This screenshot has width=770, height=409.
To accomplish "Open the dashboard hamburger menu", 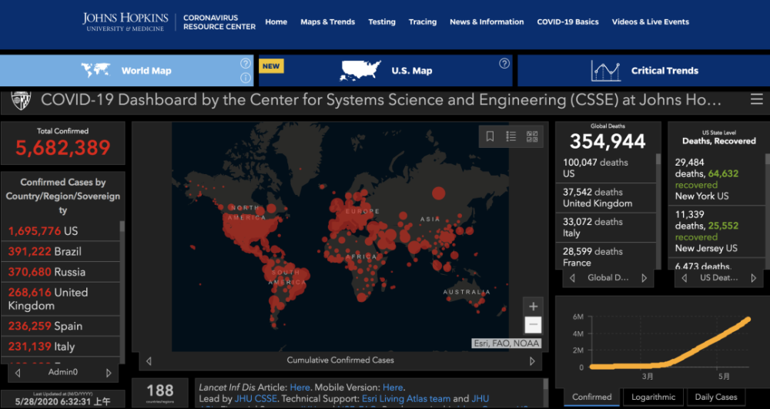I will tap(756, 100).
